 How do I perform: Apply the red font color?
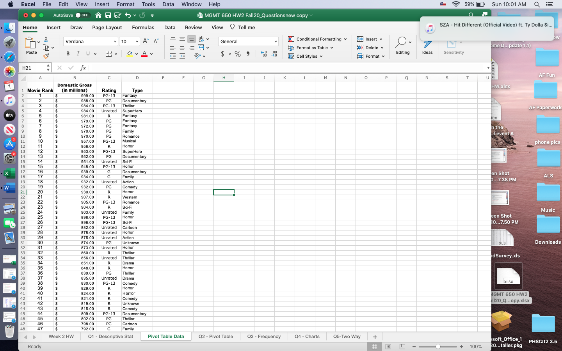click(x=144, y=54)
